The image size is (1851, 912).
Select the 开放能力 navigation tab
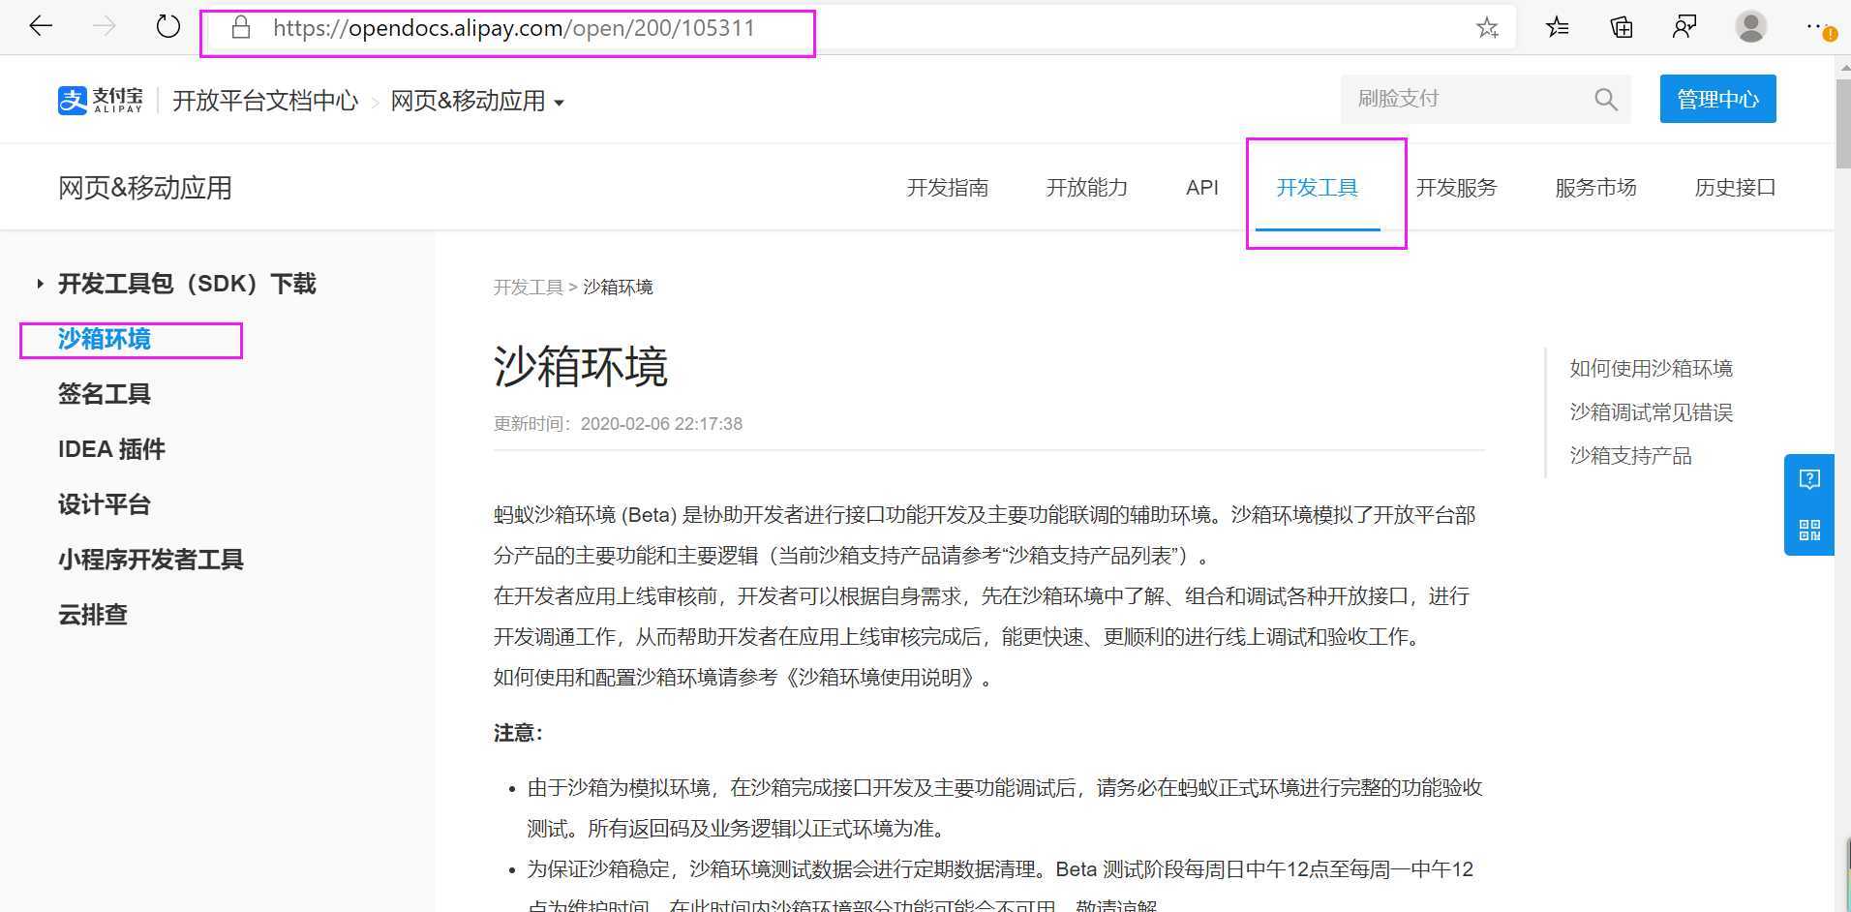(1087, 187)
